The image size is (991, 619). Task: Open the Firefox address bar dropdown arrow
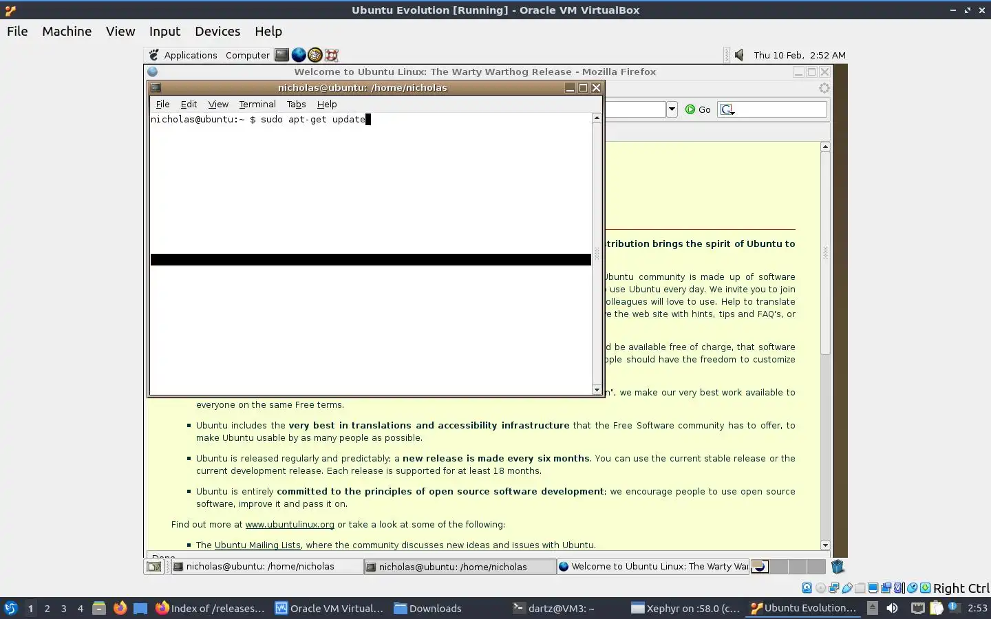672,109
